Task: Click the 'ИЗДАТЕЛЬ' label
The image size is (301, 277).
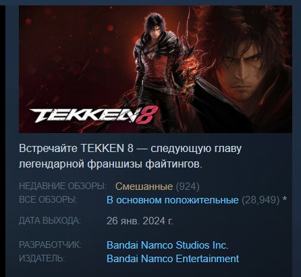Action: tap(42, 258)
